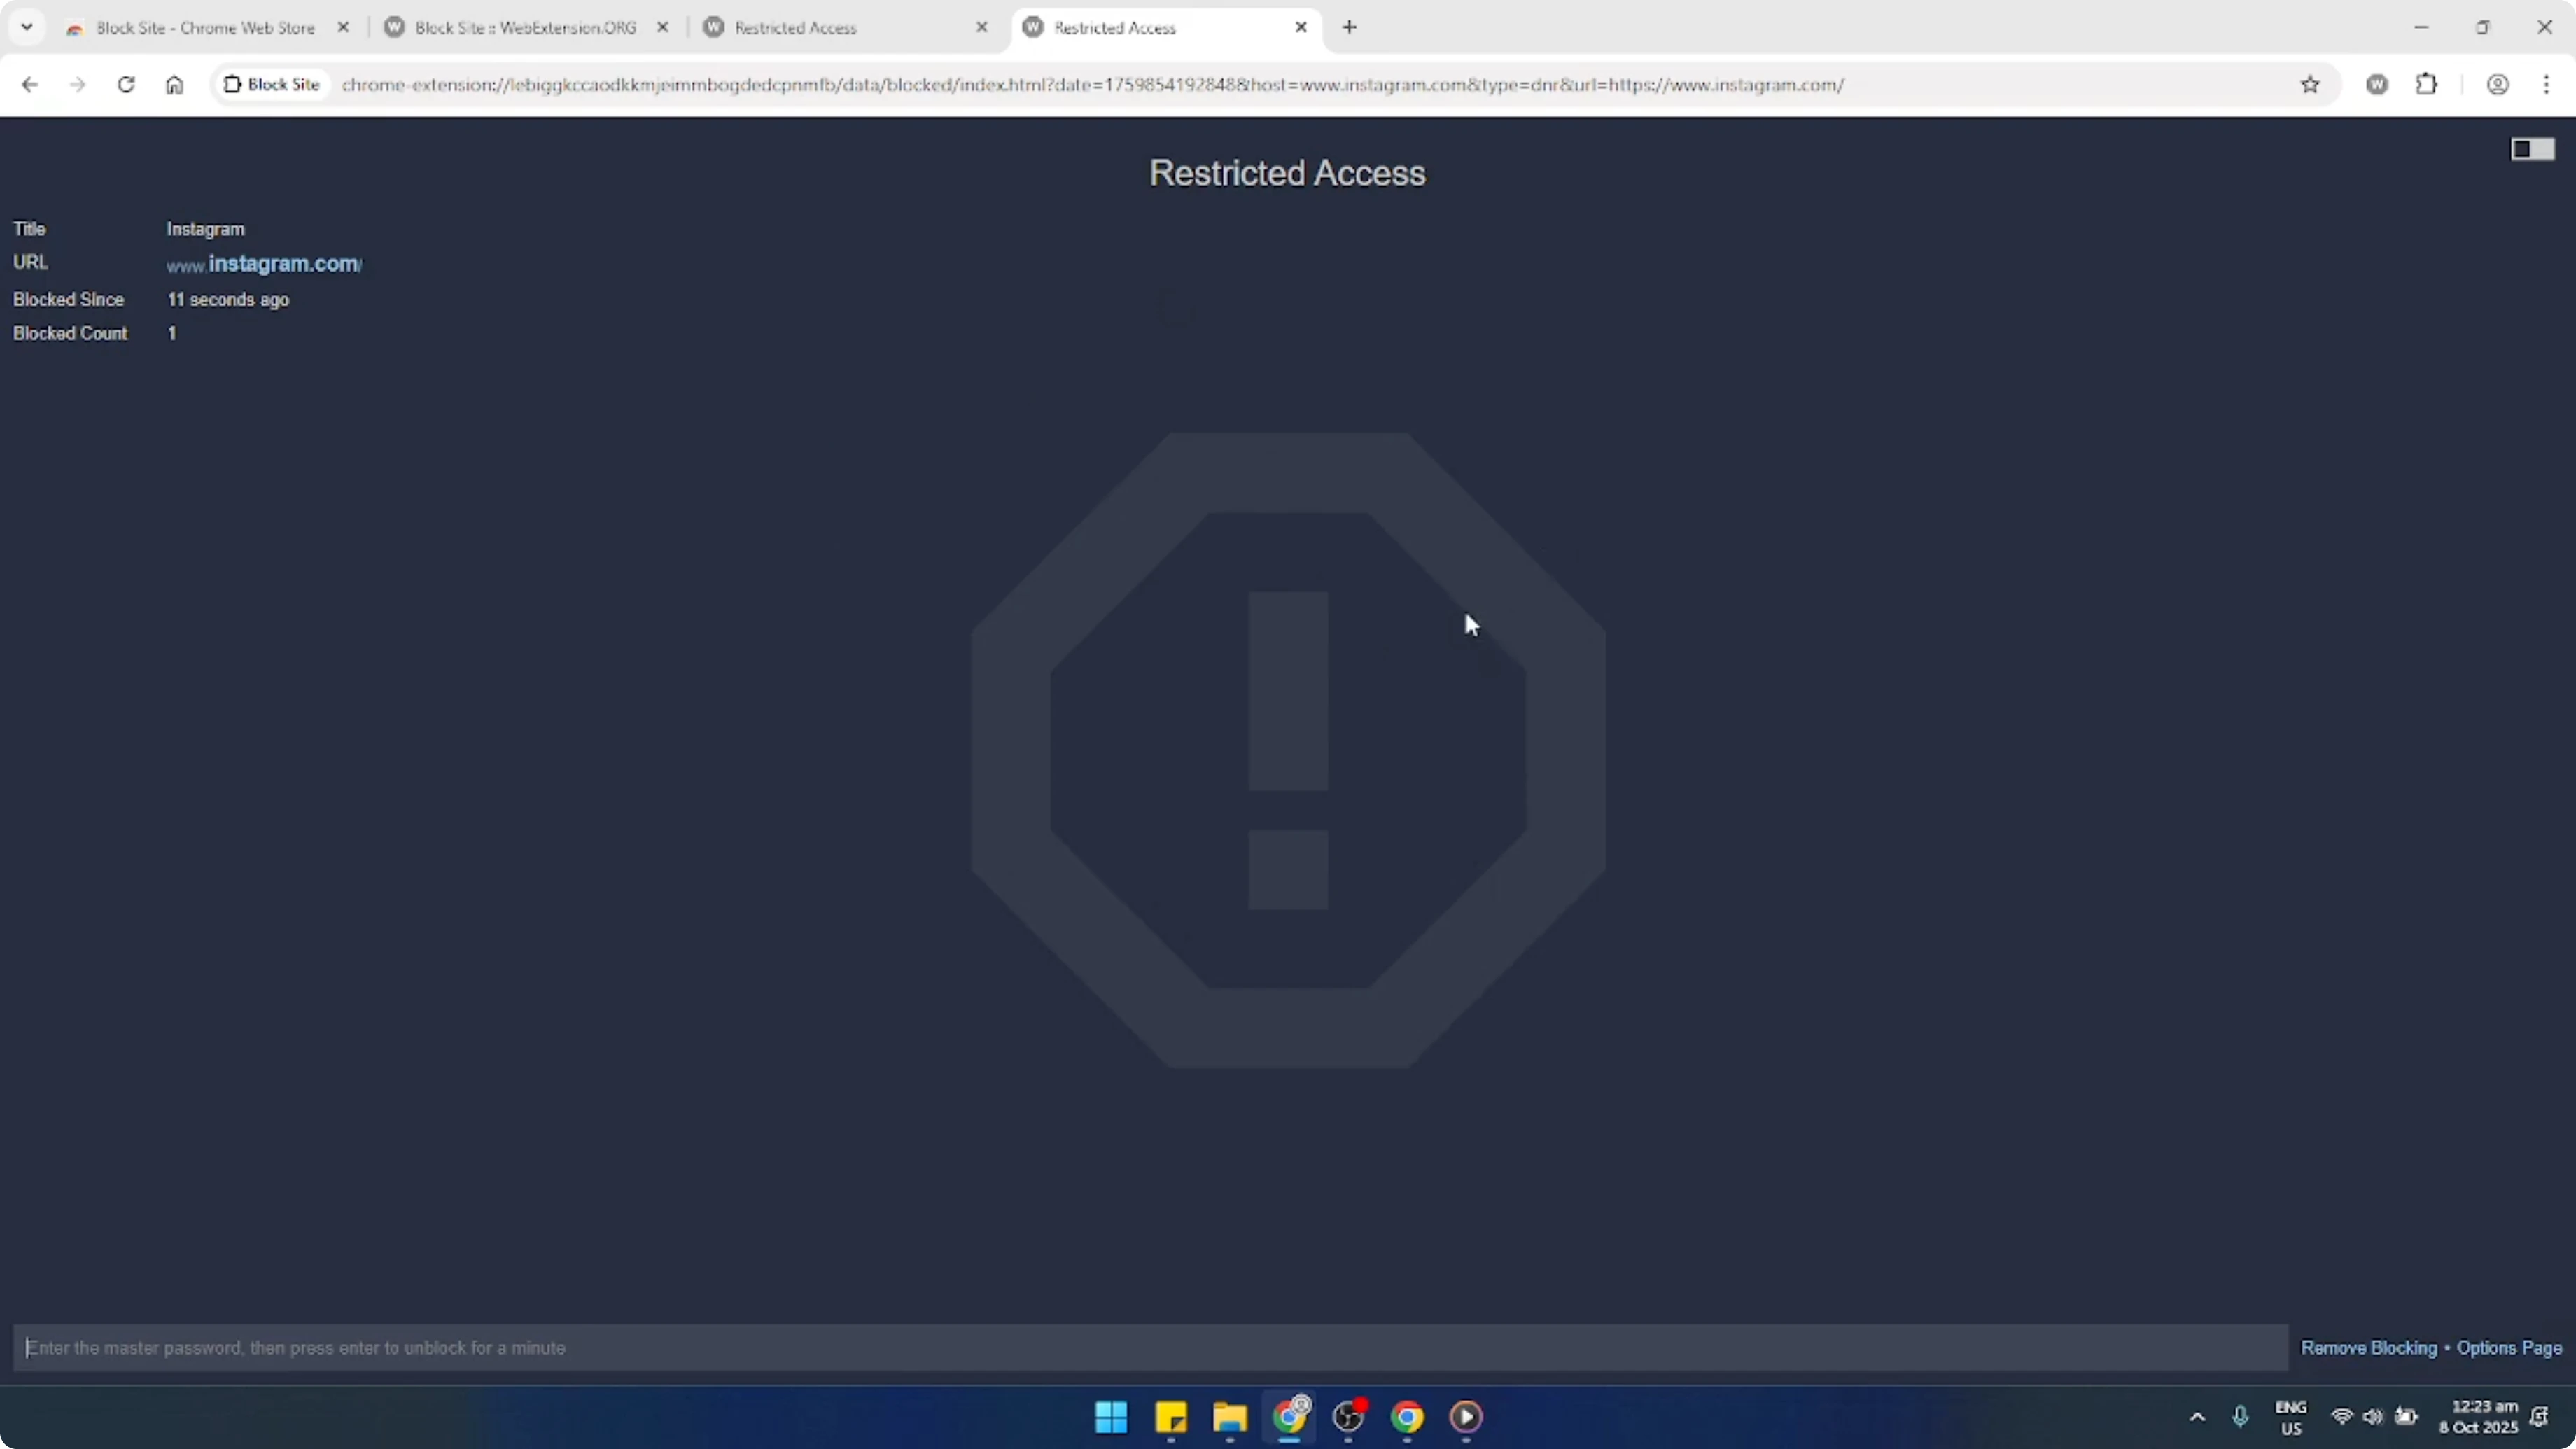Close the Chrome Web Store tab
The image size is (2576, 1449).
(x=343, y=28)
